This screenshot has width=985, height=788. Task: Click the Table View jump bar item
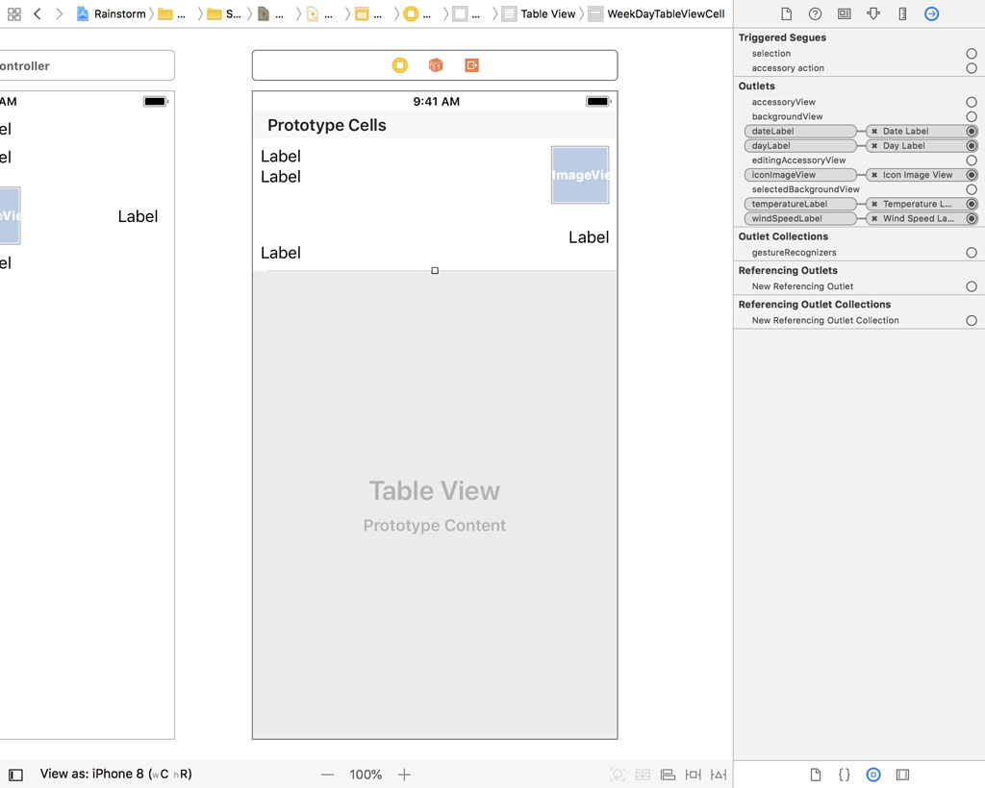pos(549,13)
